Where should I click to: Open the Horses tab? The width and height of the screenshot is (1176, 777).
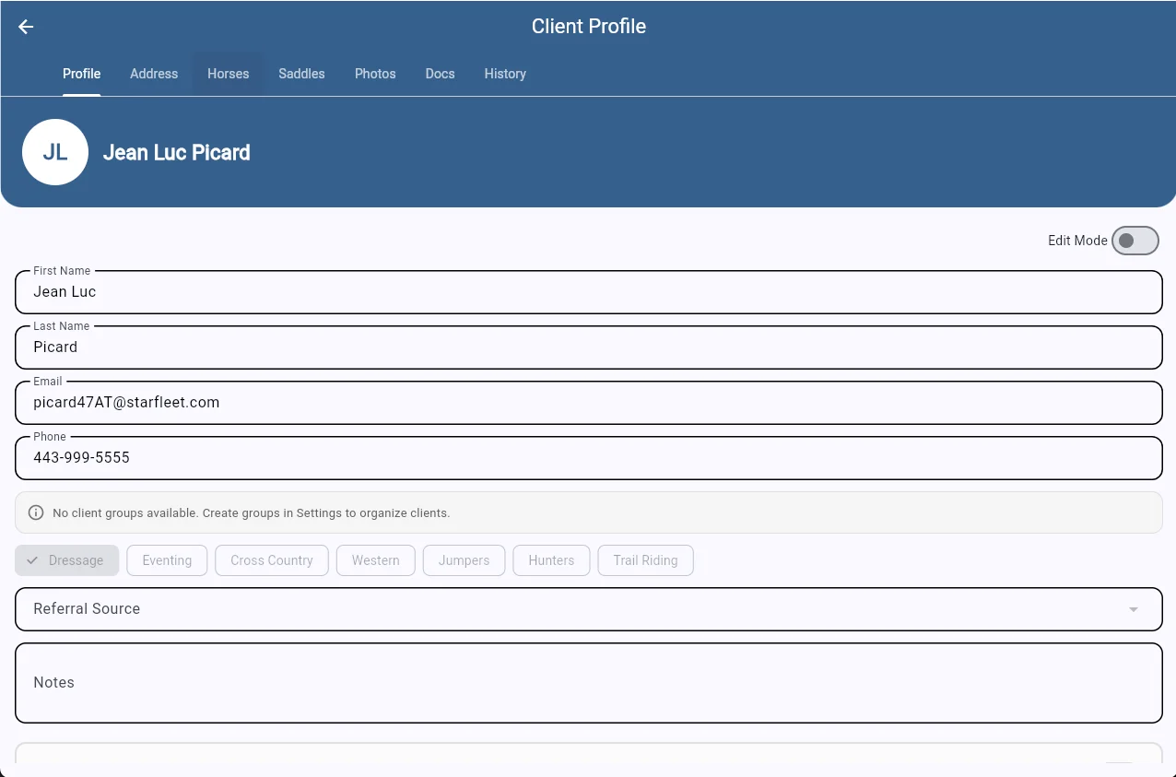click(x=228, y=74)
